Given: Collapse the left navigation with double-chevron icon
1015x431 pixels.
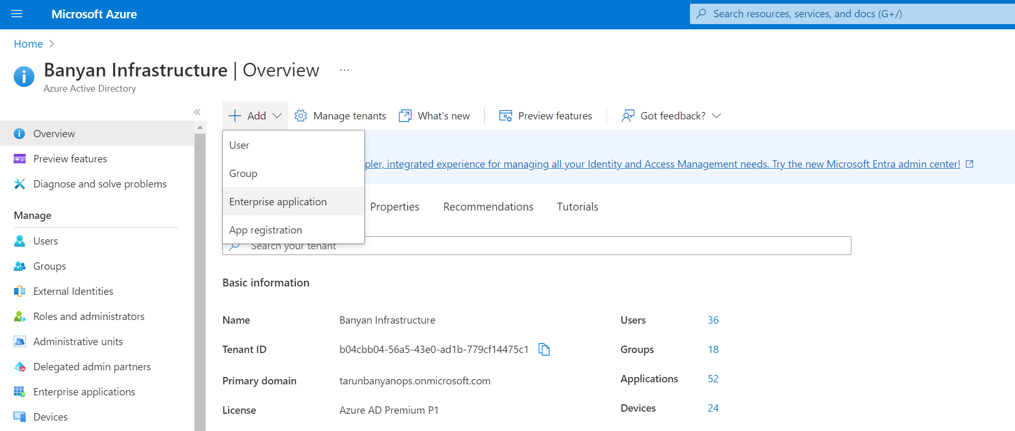Looking at the screenshot, I should 197,112.
